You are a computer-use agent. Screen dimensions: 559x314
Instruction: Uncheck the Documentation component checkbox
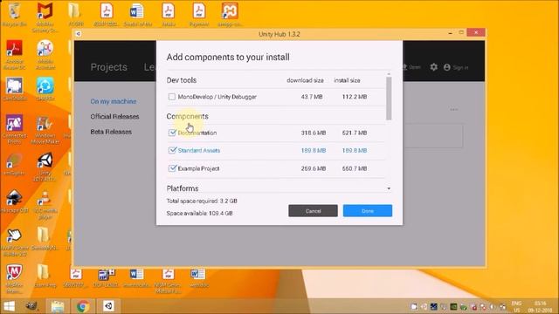point(172,133)
